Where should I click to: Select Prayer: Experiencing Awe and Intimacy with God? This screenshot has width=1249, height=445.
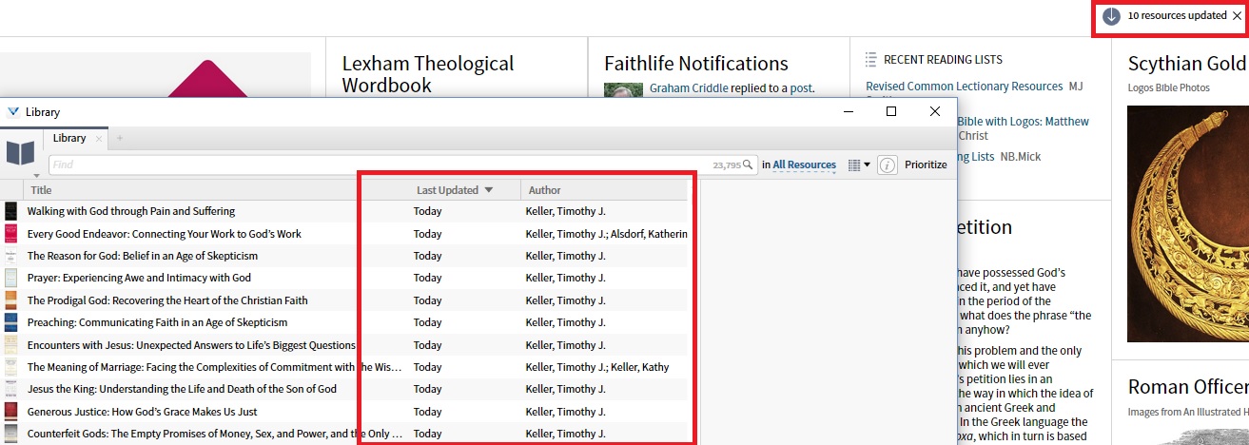tap(139, 278)
